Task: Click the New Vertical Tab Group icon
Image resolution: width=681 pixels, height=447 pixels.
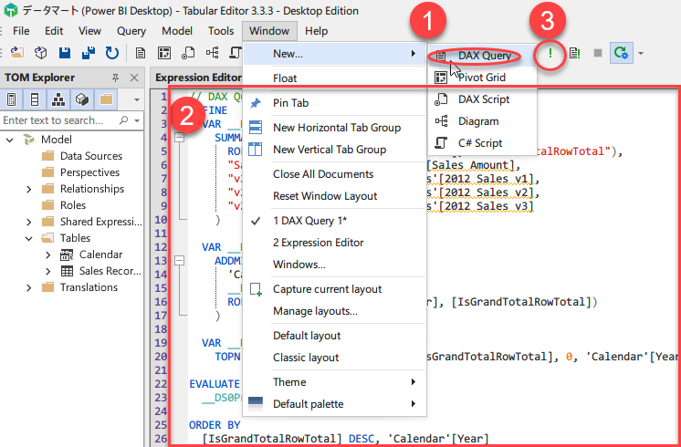Action: (x=256, y=150)
